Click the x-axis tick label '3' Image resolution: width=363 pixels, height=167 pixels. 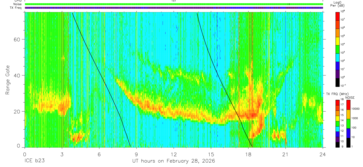point(62,154)
